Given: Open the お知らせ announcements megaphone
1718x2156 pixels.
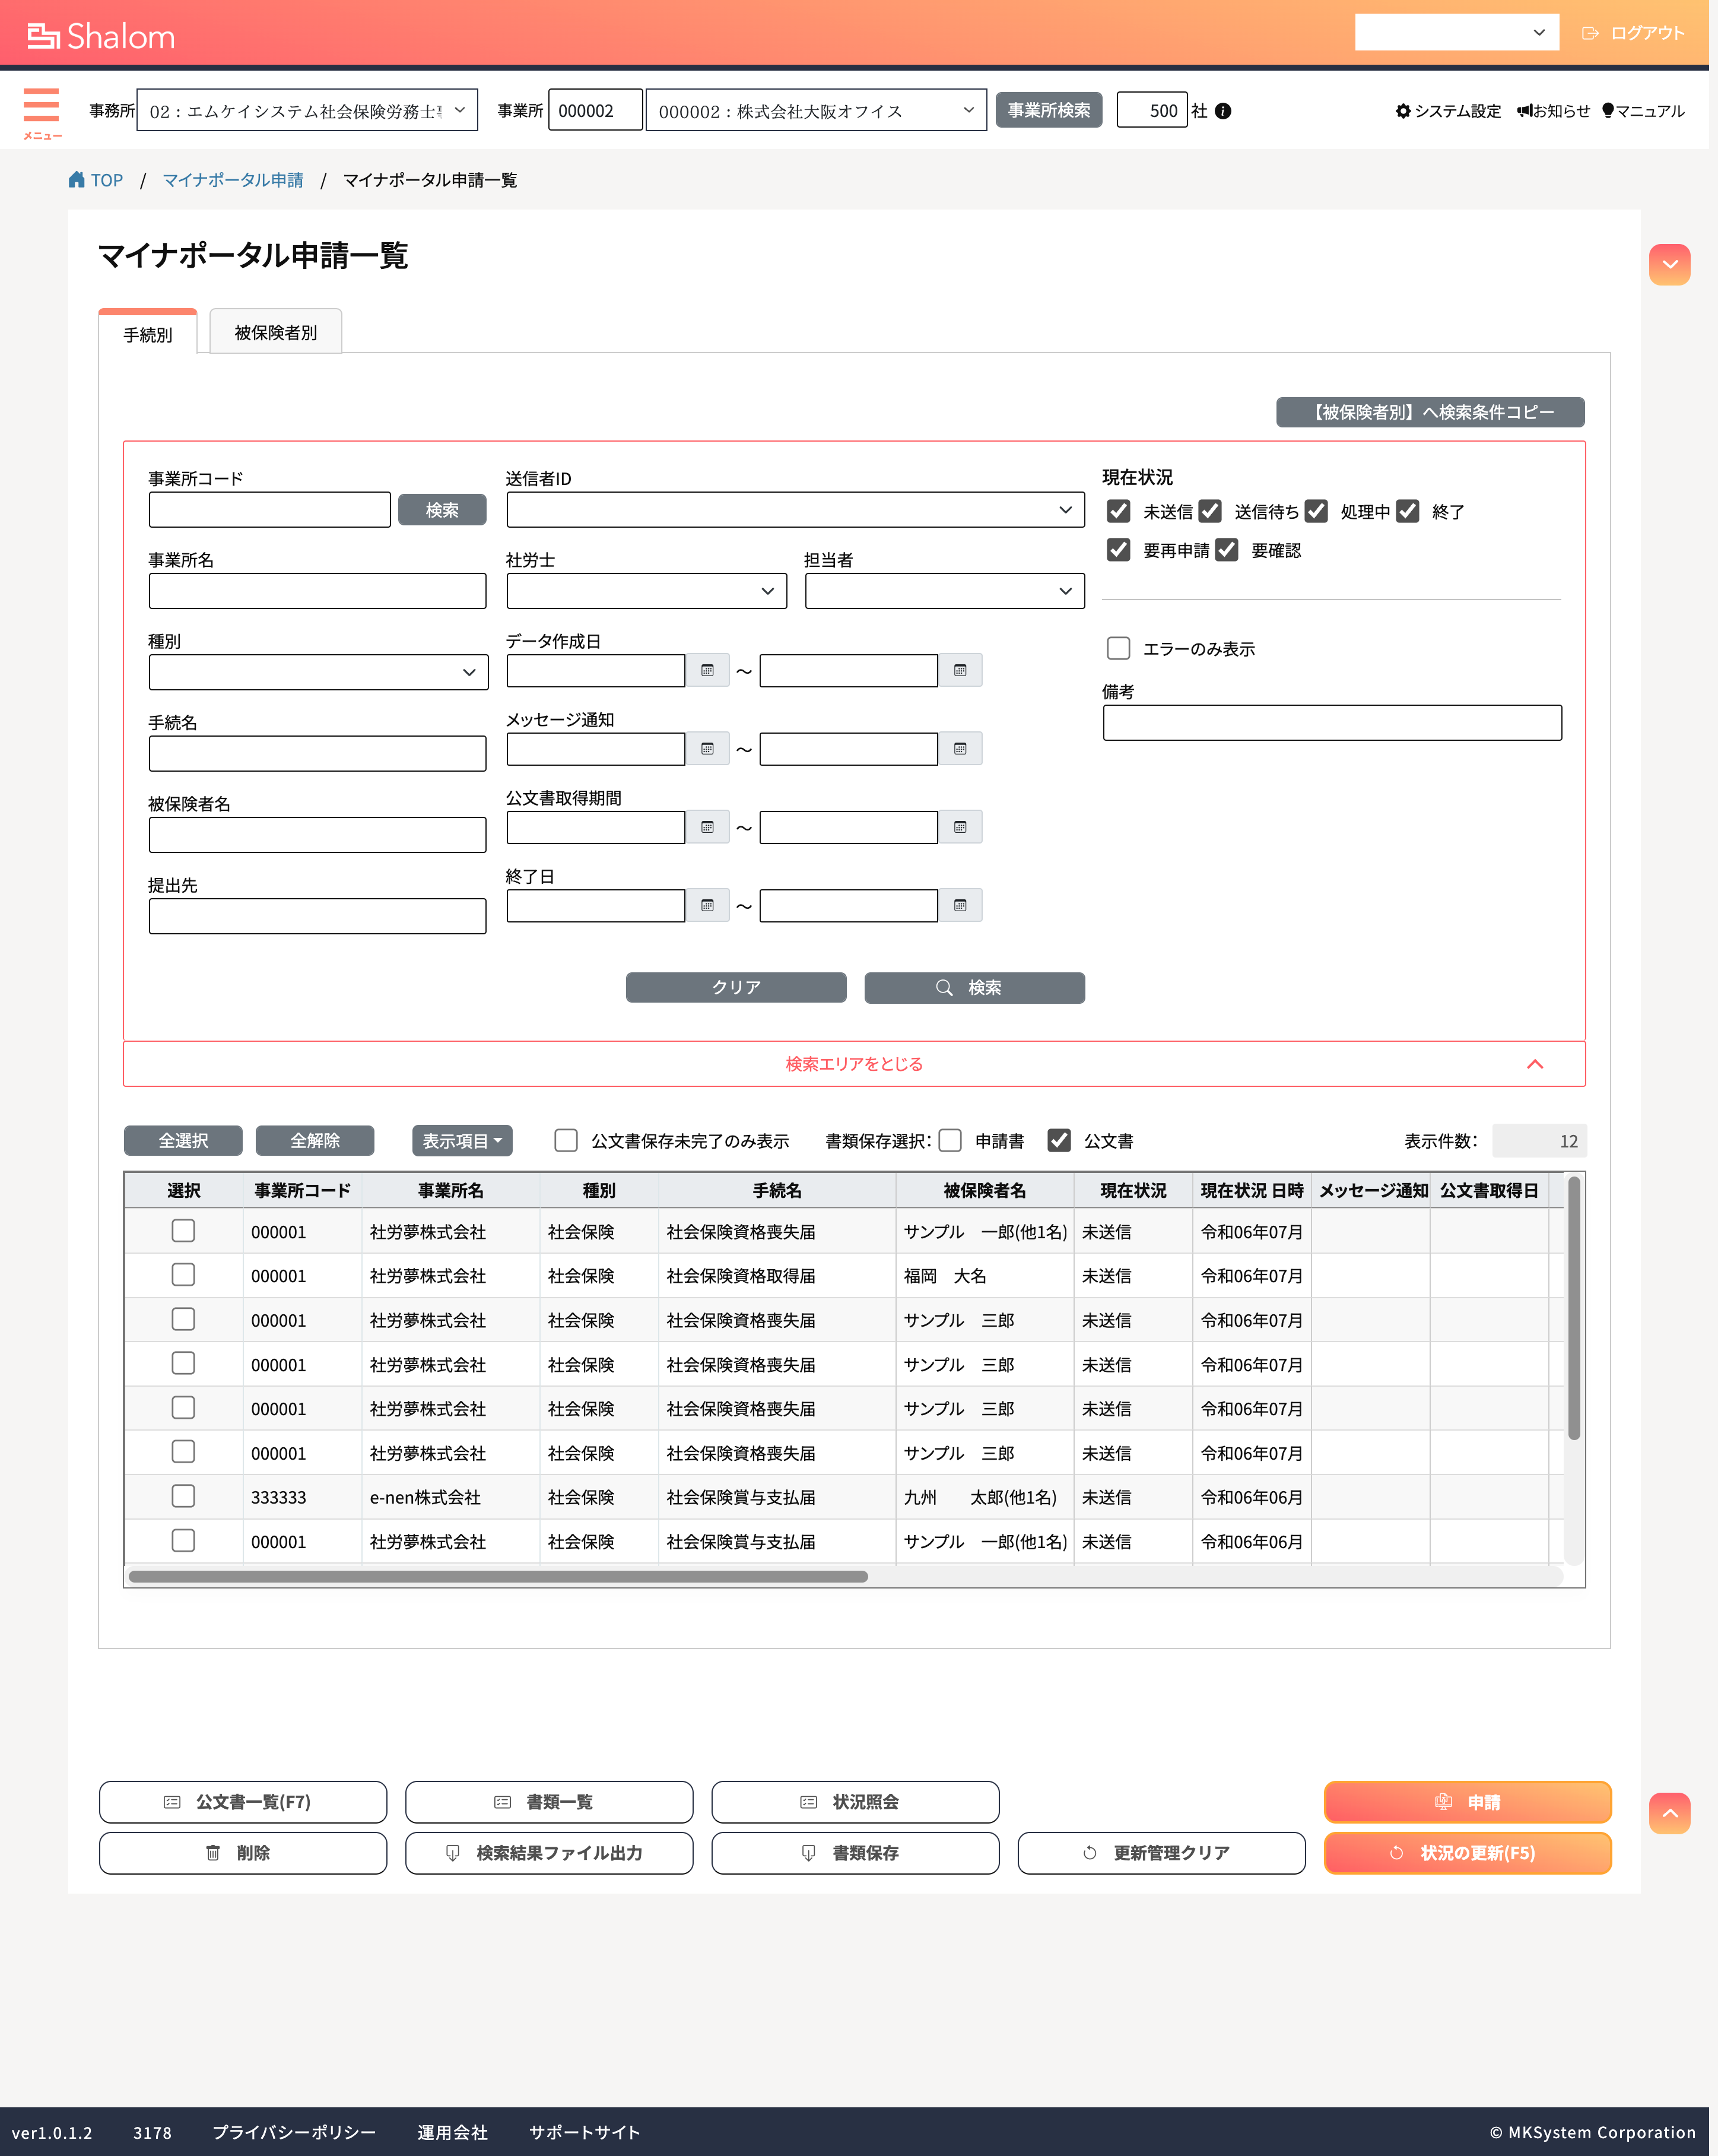Looking at the screenshot, I should (1524, 111).
